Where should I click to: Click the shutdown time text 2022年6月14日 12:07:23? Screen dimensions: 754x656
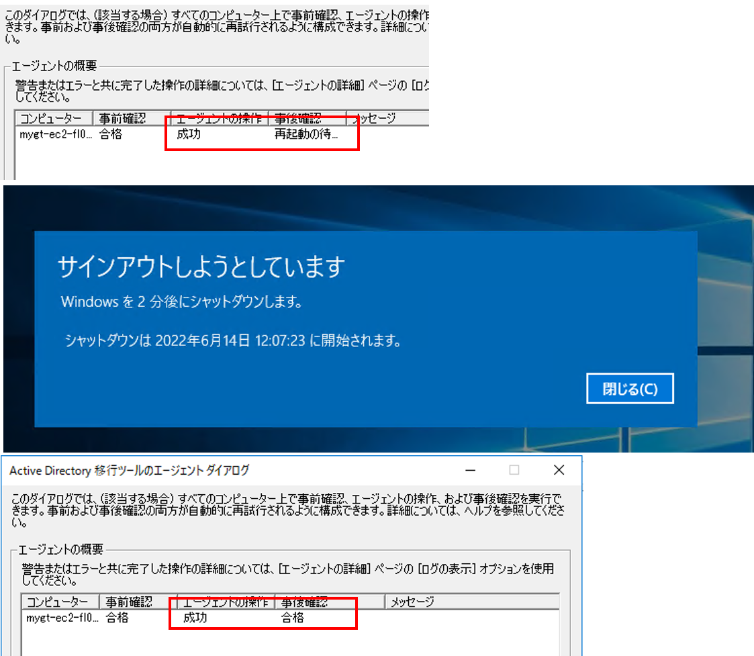click(230, 340)
